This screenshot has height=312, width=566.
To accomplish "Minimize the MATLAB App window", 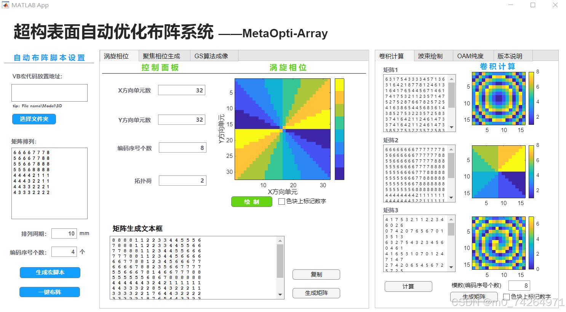I will (511, 5).
